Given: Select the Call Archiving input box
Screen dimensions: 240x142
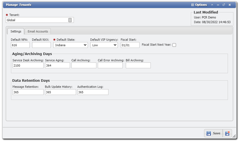Looking at the screenshot, I should [x=84, y=65].
